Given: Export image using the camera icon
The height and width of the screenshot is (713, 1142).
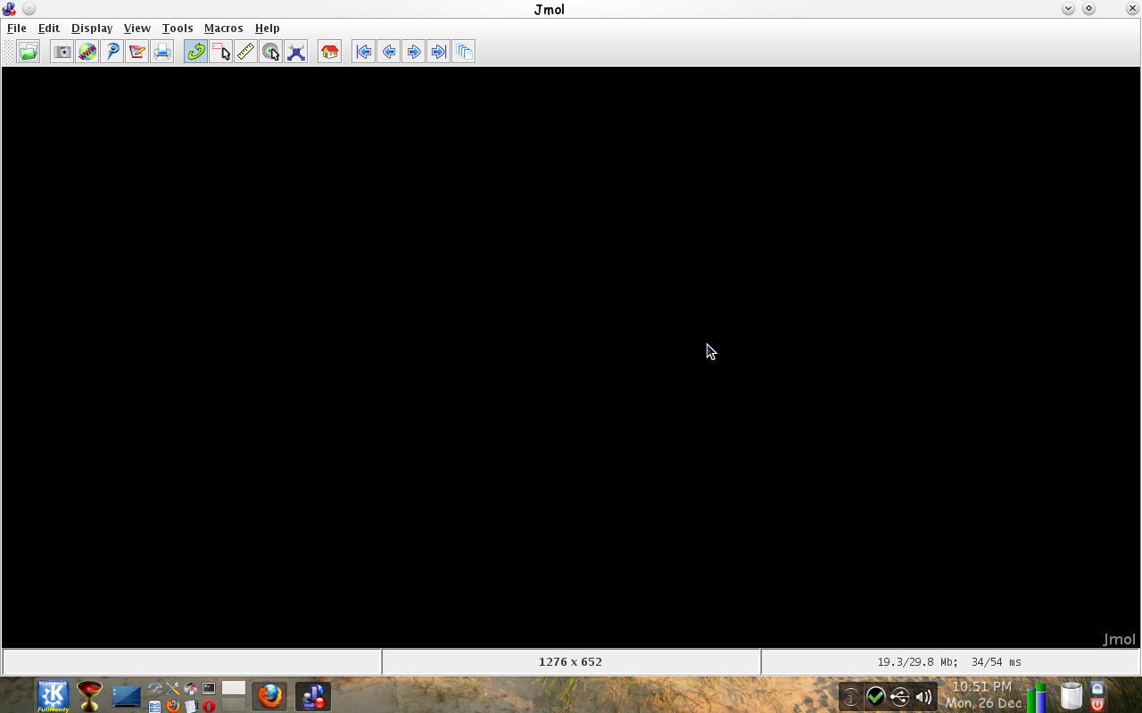Looking at the screenshot, I should 62,52.
